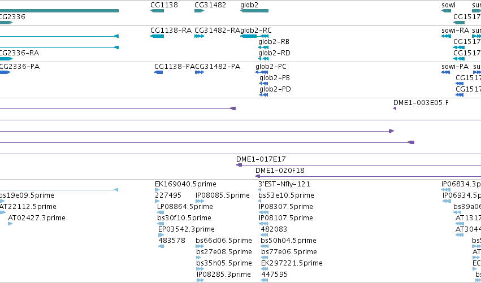The width and height of the screenshot is (481, 283).
Task: Select the EP03542.3prime EST glyph
Action: pos(161,235)
